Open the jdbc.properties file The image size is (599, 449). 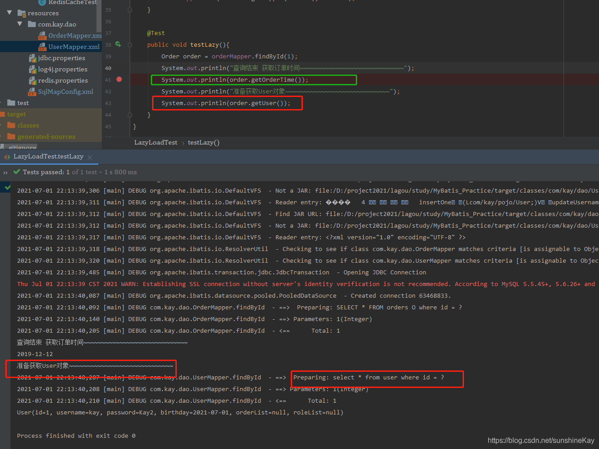61,58
